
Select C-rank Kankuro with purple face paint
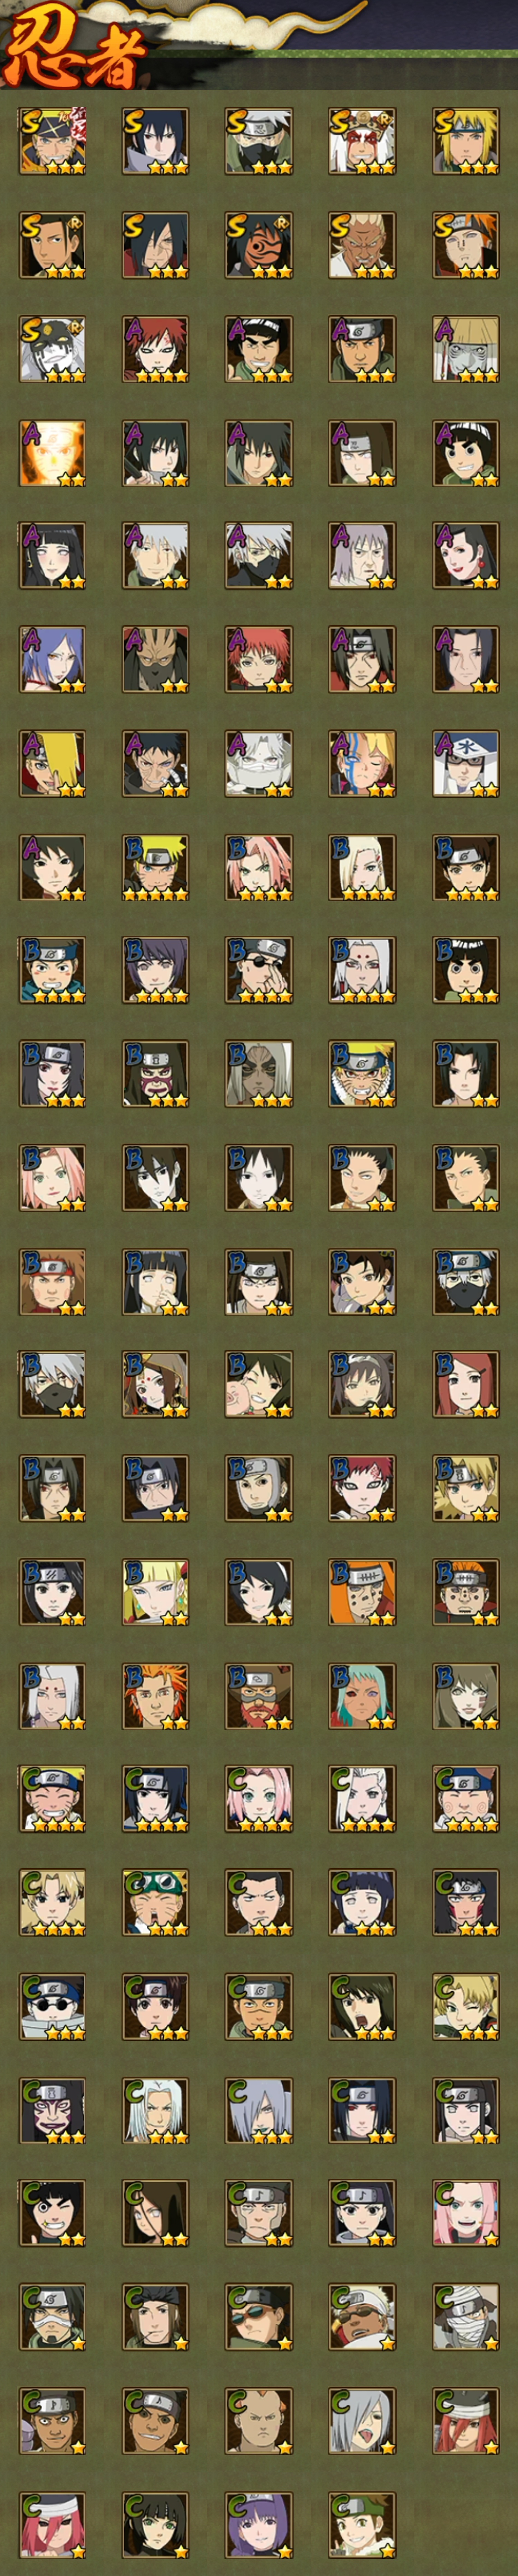click(x=52, y=2111)
